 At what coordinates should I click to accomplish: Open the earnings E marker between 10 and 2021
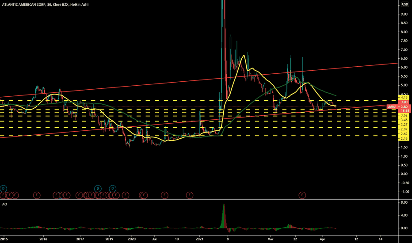click(190, 195)
